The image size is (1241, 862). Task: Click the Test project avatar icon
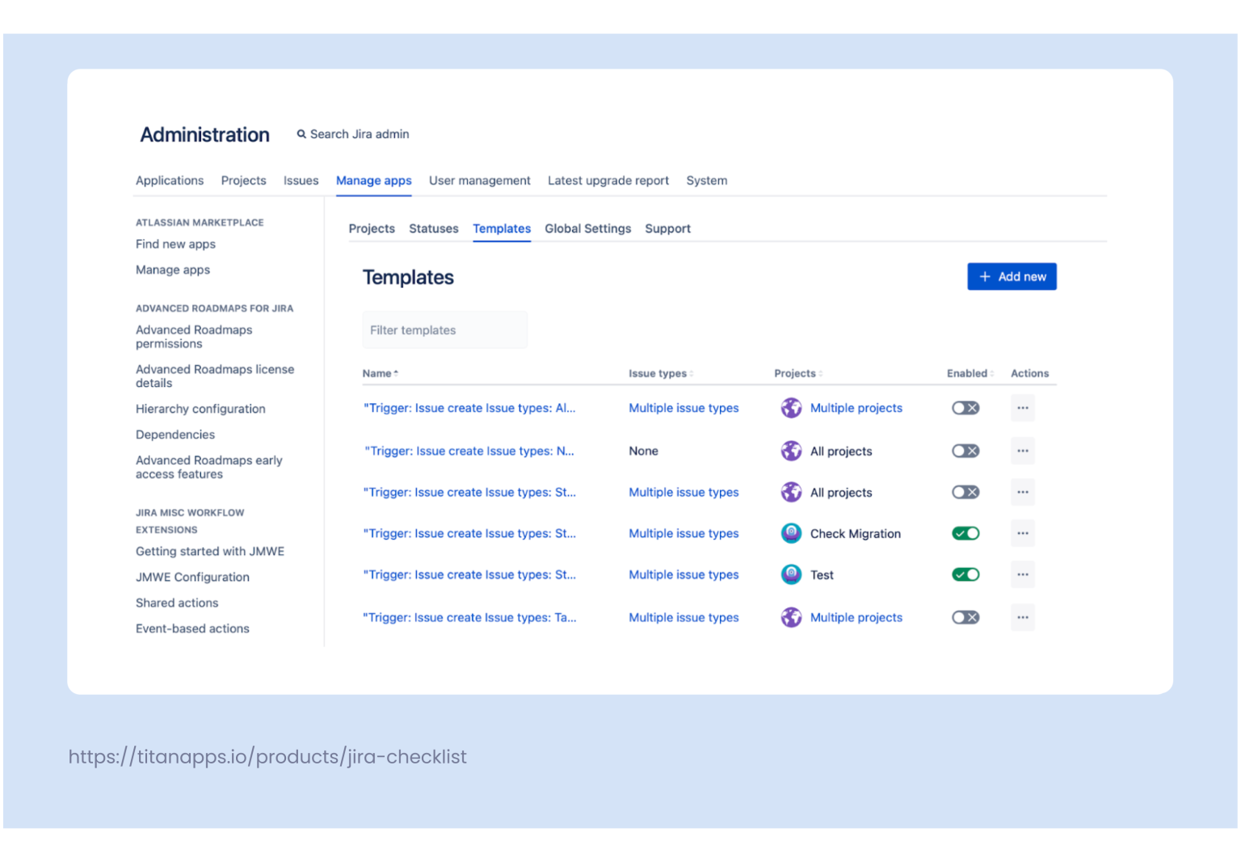(791, 574)
